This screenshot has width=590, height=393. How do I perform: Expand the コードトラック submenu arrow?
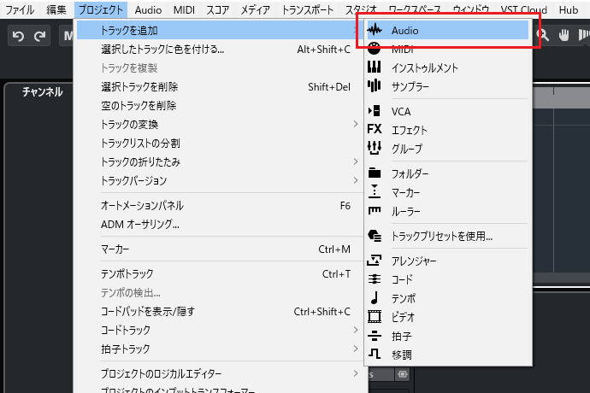(356, 330)
